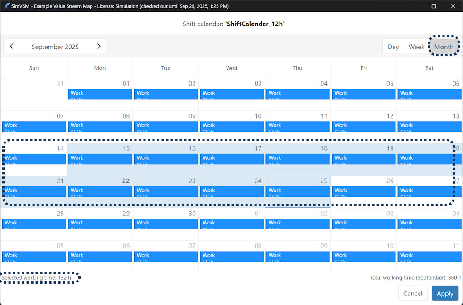Select the Month view
Image resolution: width=463 pixels, height=305 pixels.
444,47
